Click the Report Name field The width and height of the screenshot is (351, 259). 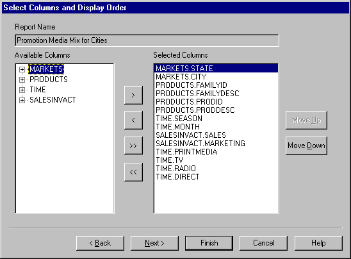tap(147, 40)
